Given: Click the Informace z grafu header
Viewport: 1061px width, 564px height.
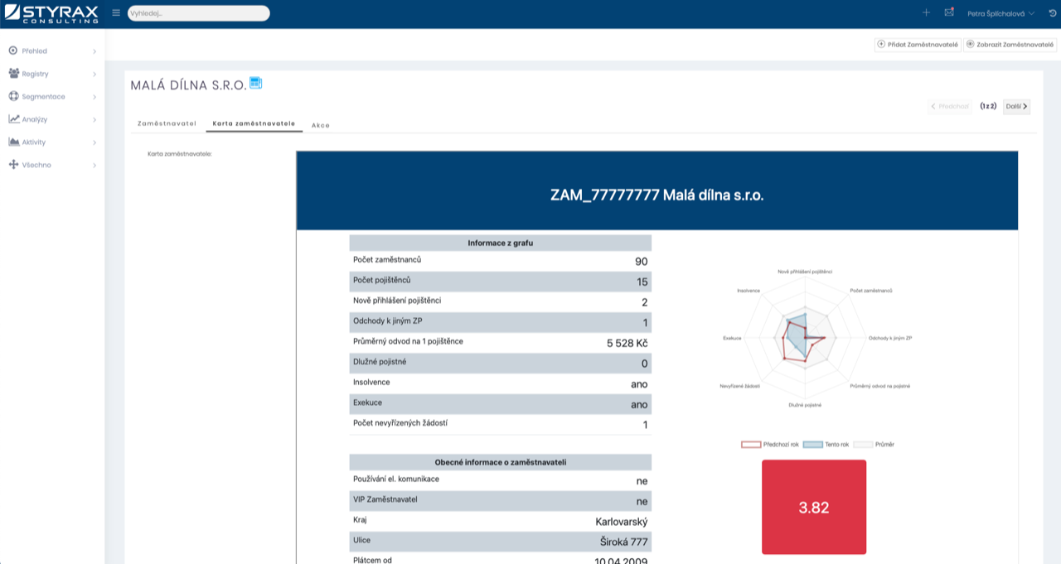Looking at the screenshot, I should click(x=500, y=243).
